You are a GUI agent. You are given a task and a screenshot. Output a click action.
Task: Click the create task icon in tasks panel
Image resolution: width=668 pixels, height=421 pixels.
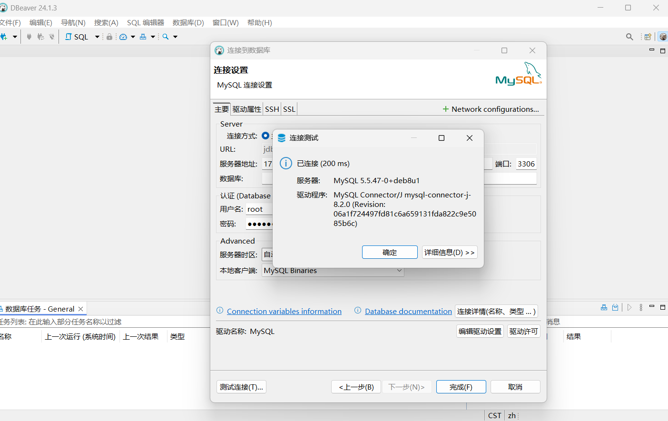(604, 307)
